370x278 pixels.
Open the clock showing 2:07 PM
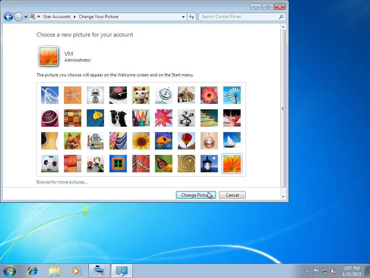point(352,271)
